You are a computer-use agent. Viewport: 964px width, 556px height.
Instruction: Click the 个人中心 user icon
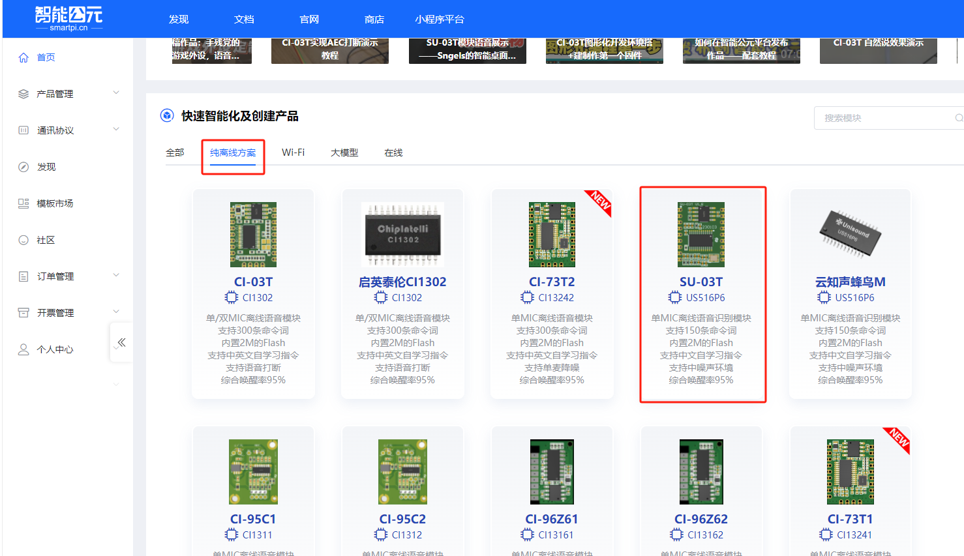pos(23,349)
